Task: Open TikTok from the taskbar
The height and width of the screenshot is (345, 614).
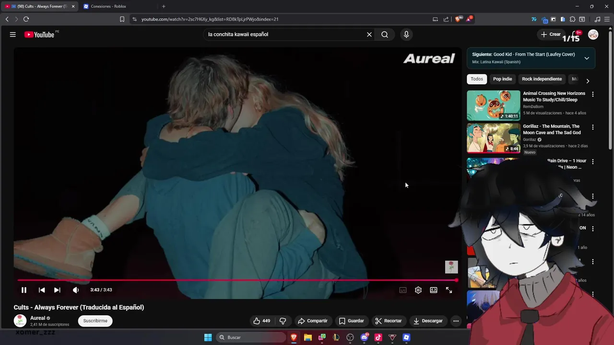Action: point(378,337)
